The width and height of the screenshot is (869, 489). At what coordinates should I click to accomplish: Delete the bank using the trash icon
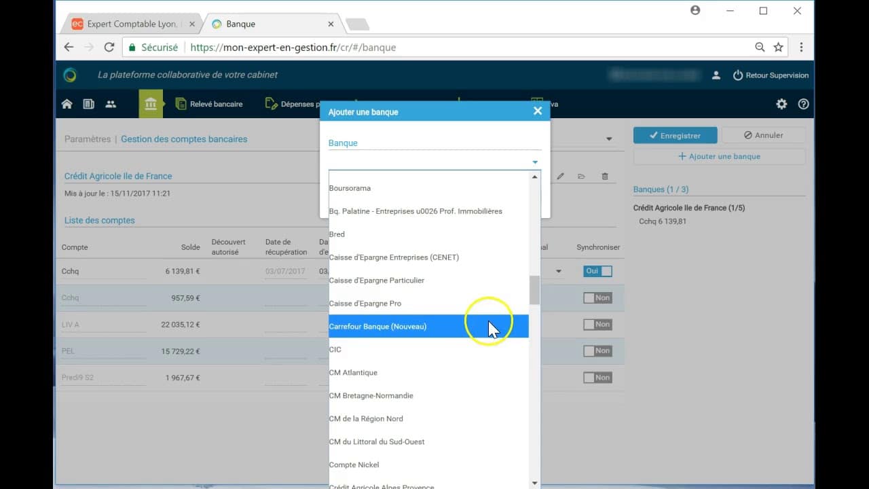[x=605, y=175]
